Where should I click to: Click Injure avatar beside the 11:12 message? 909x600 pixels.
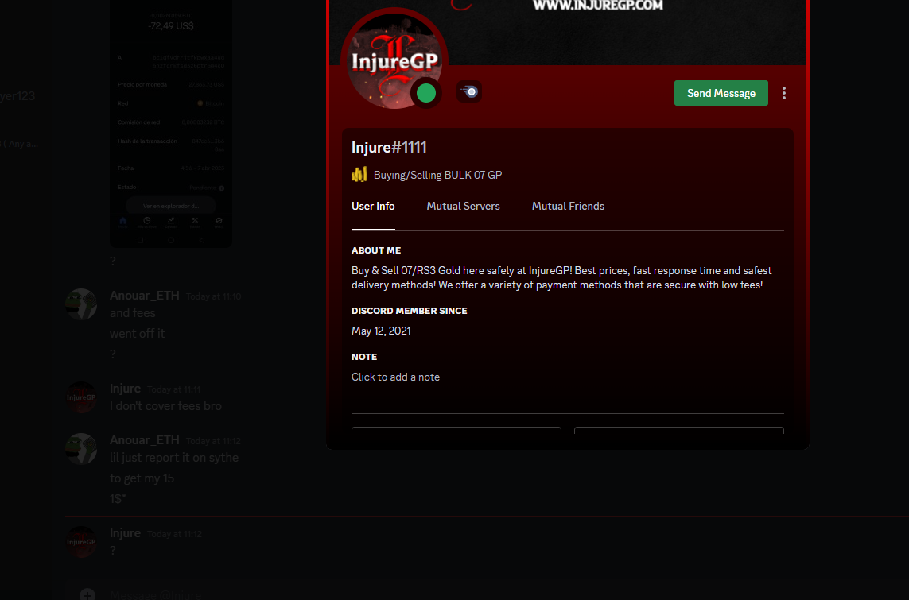[81, 542]
